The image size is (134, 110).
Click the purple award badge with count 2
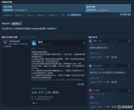pyautogui.click(x=35, y=103)
